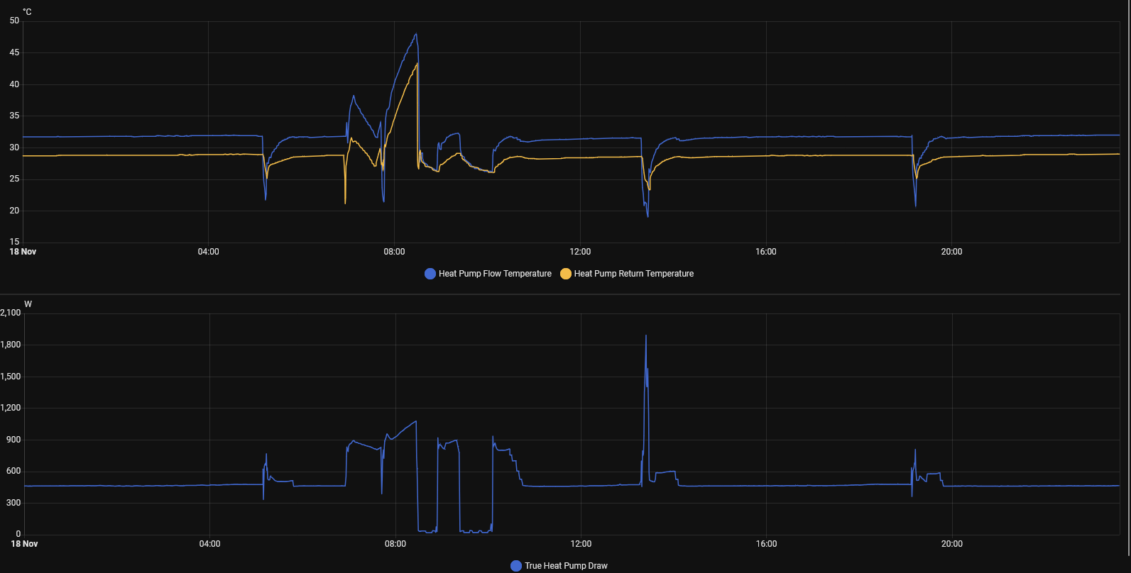This screenshot has width=1131, height=573.
Task: Click the flow temperature peak near 48°C
Action: [416, 34]
